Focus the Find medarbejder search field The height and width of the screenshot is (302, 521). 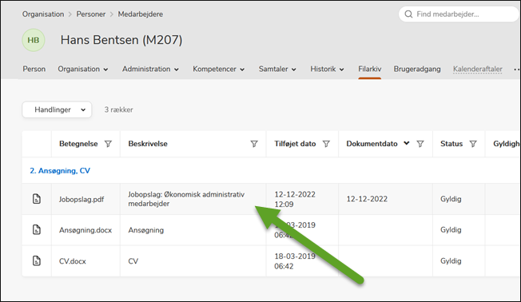tap(459, 14)
